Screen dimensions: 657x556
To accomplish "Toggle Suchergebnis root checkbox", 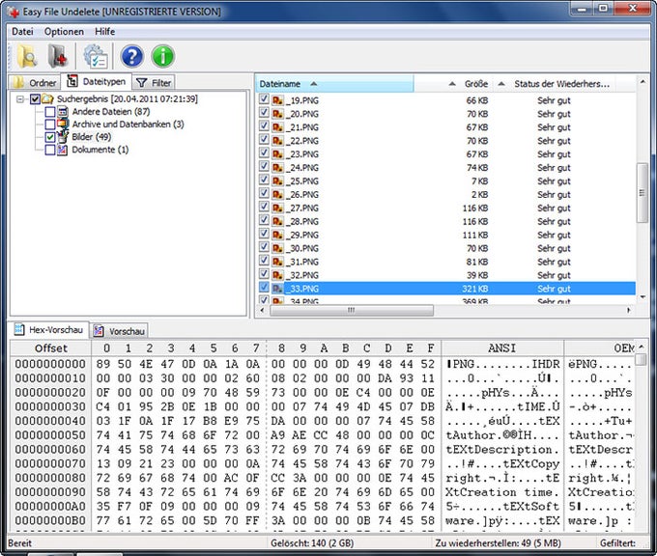I will click(35, 99).
